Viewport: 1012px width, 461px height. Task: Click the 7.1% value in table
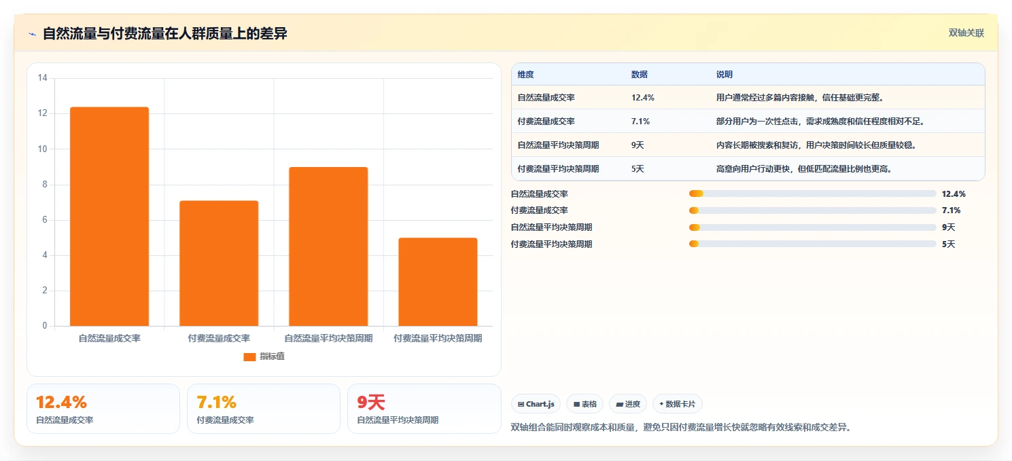(641, 122)
